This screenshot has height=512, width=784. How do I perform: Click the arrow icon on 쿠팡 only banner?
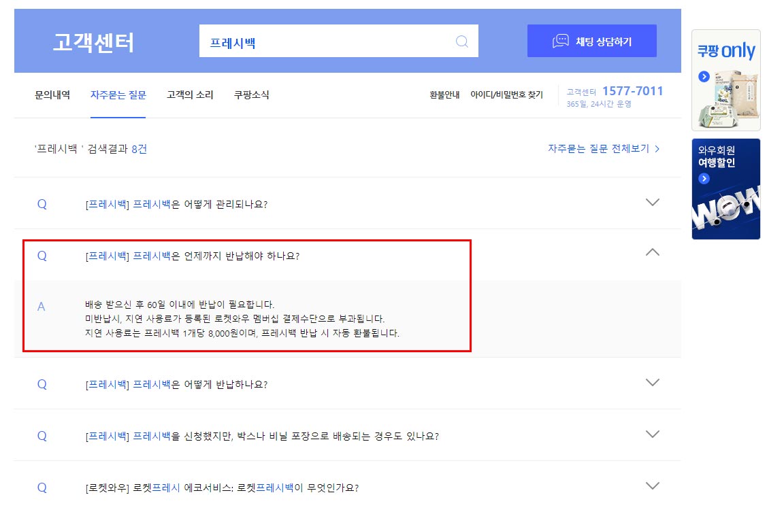point(704,76)
